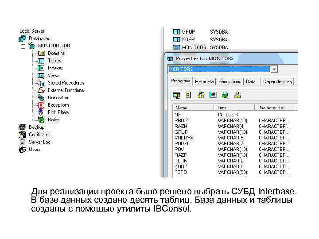Click the Type column header
The image size is (319, 239).
pos(234,108)
